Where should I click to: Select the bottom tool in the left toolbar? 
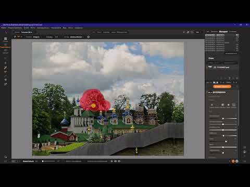6,84
